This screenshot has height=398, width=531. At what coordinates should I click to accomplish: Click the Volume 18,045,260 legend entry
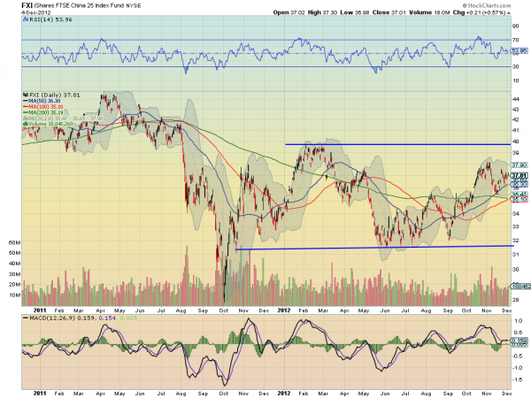point(48,124)
